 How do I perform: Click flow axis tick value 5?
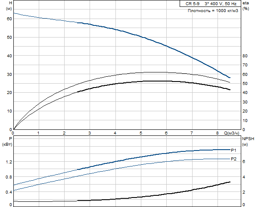(x=141, y=133)
